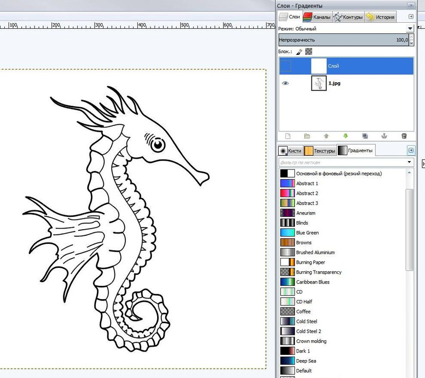Choose the Blue Green gradient
Screen dimensions: 425x378
[x=343, y=232]
